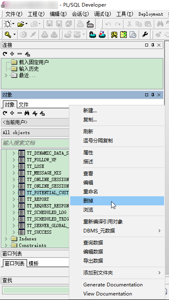
Task: Select the TT_LOSE table
Action: pyautogui.click(x=35, y=166)
